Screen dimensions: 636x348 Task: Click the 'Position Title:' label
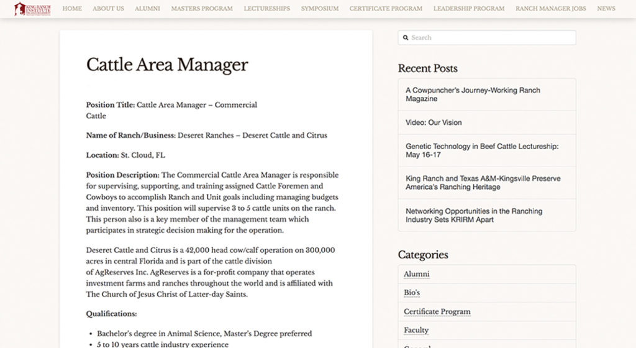tap(111, 105)
